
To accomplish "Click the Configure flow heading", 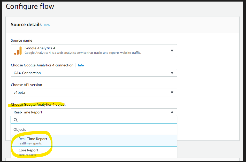I will coord(30,6).
